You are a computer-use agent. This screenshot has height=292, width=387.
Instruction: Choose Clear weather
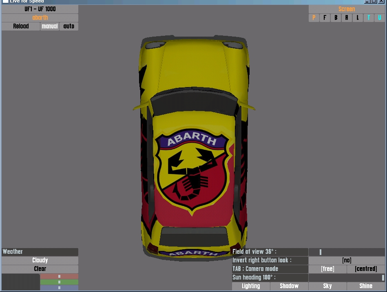pos(40,269)
